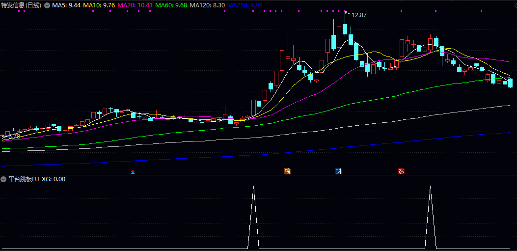The width and height of the screenshot is (517, 251).
Task: Click the yellow MA10 label
Action: click(x=100, y=5)
